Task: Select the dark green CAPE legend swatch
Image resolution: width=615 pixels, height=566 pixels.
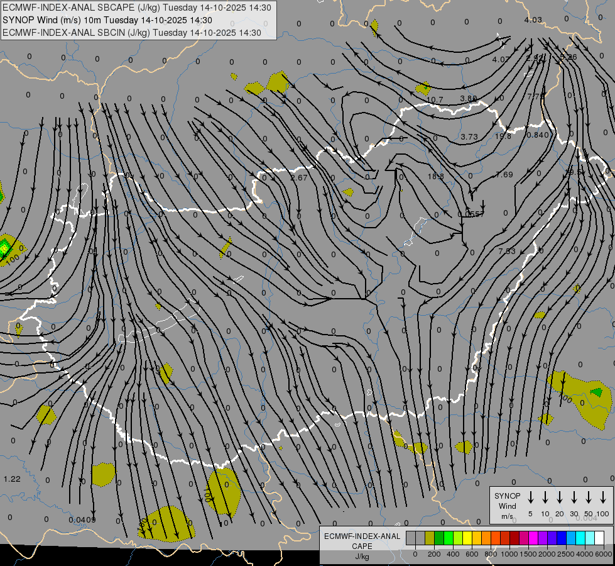Action: [439, 538]
